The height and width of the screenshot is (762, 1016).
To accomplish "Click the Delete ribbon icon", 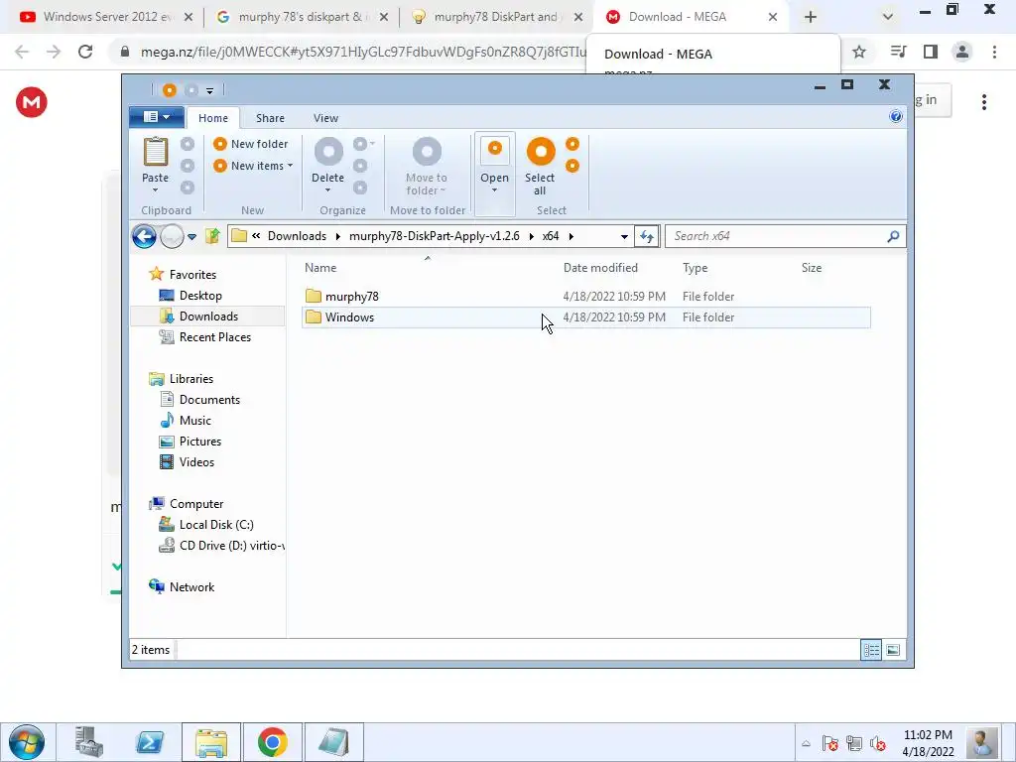I will pyautogui.click(x=328, y=152).
